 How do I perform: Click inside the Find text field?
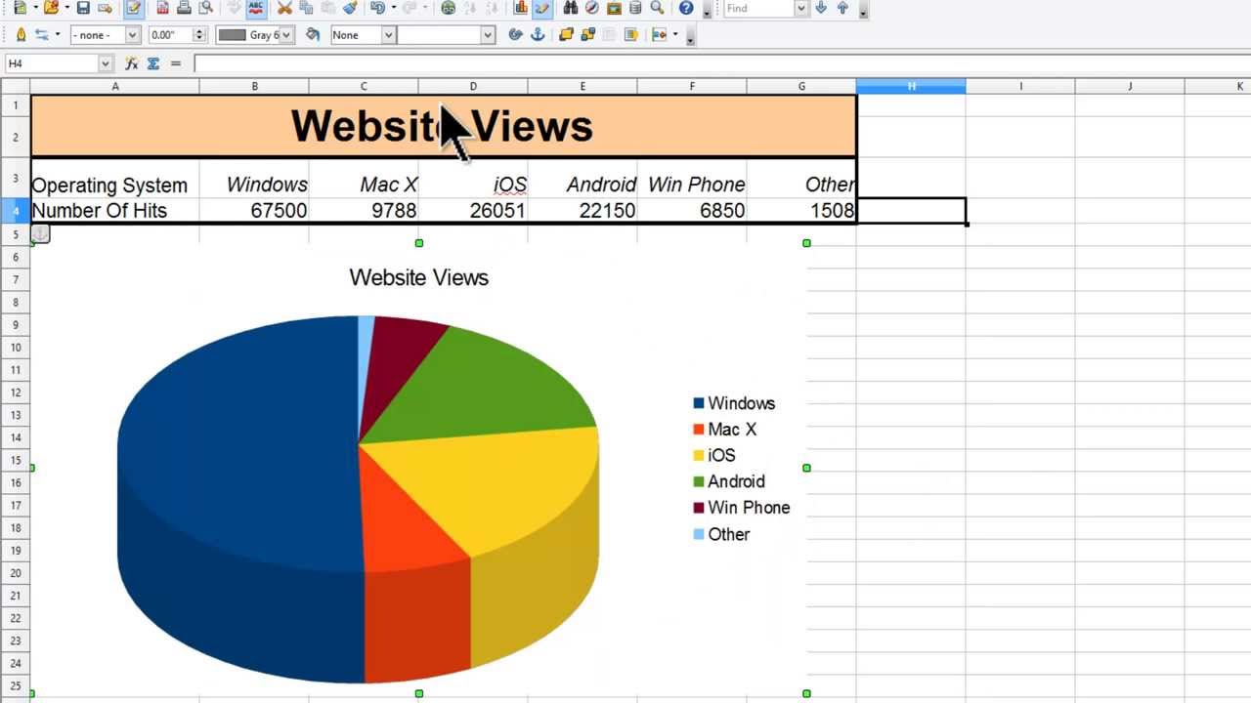click(759, 8)
